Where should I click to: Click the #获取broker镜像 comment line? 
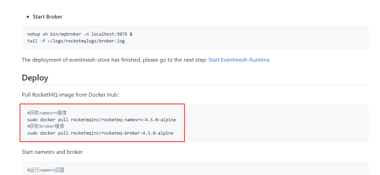[x=46, y=126]
